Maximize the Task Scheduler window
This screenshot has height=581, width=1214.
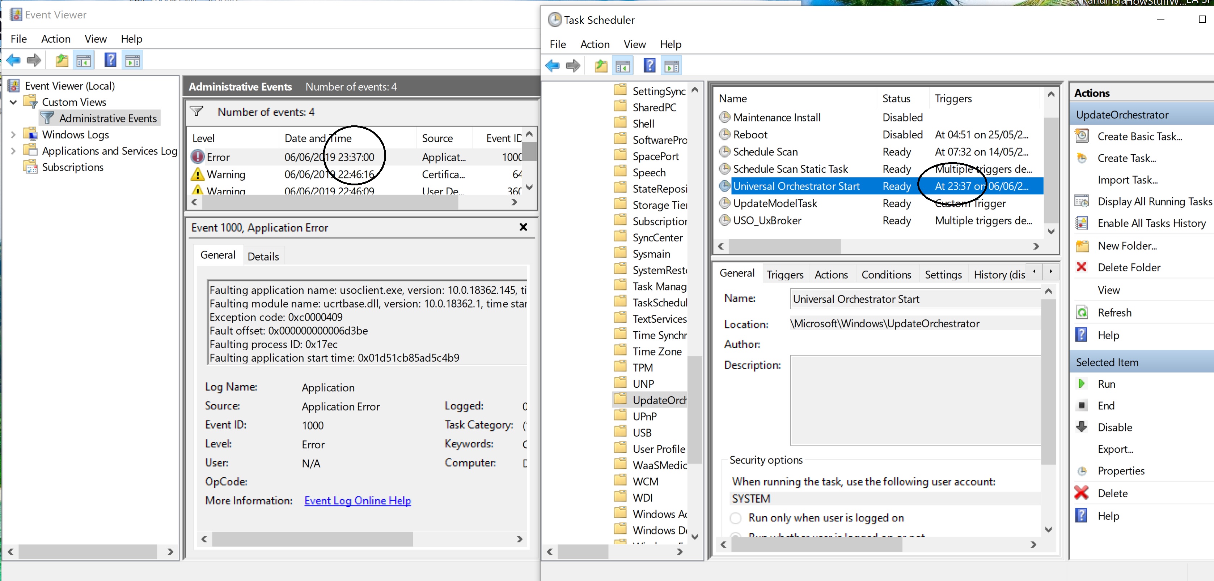1202,19
